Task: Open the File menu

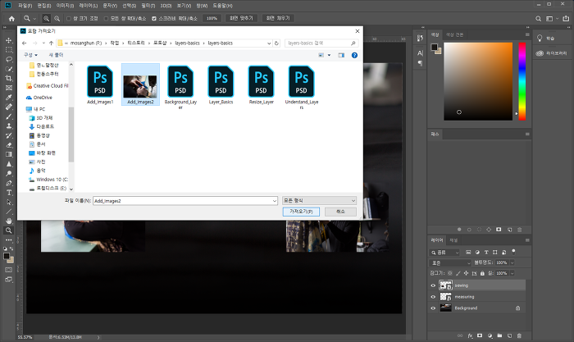Action: click(x=25, y=6)
